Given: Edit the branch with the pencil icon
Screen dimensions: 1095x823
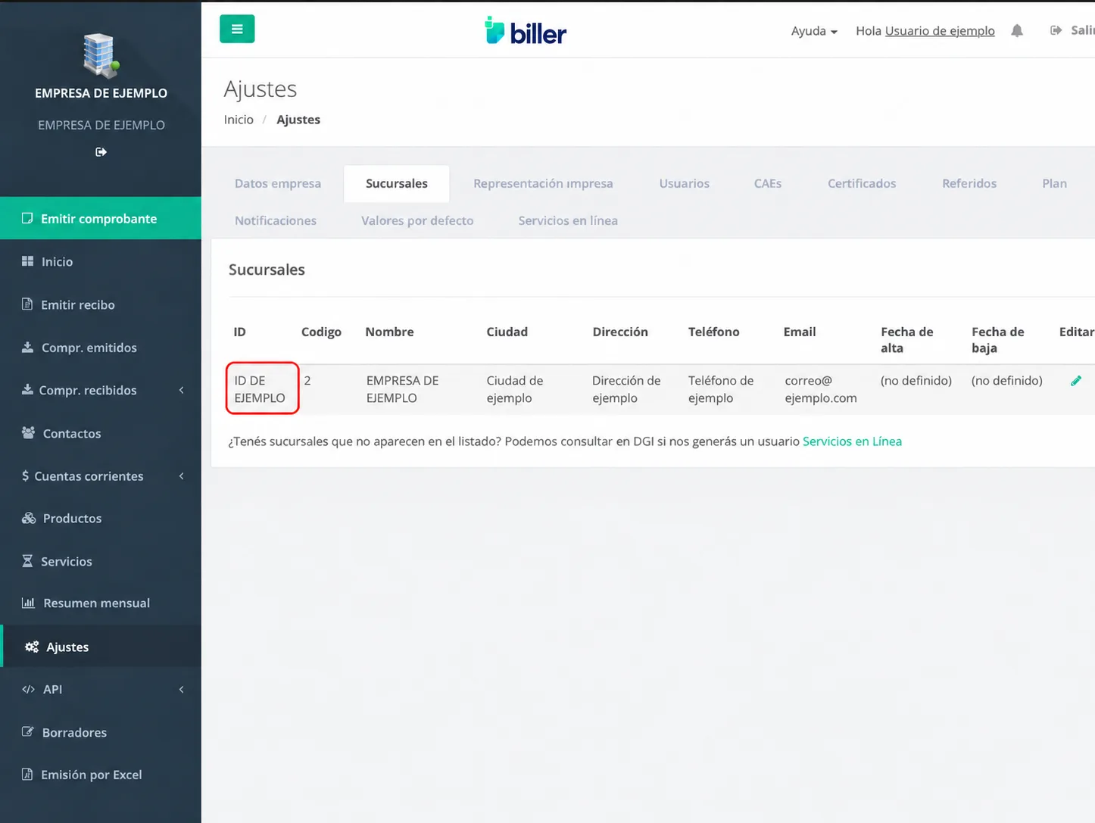Looking at the screenshot, I should pos(1076,381).
